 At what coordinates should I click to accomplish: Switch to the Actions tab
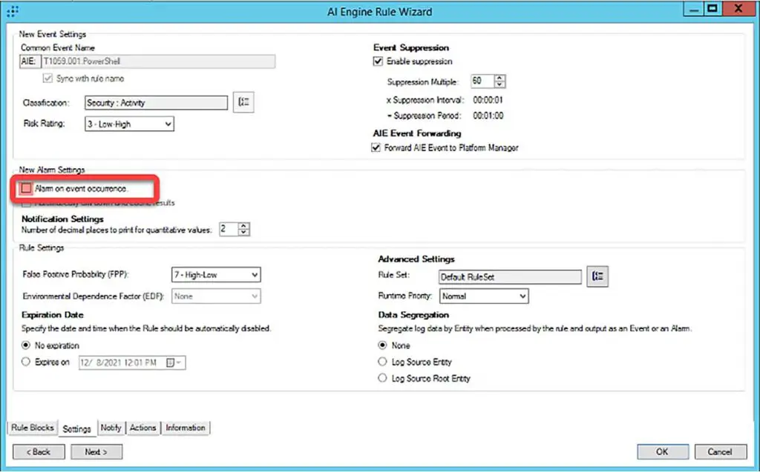click(142, 428)
